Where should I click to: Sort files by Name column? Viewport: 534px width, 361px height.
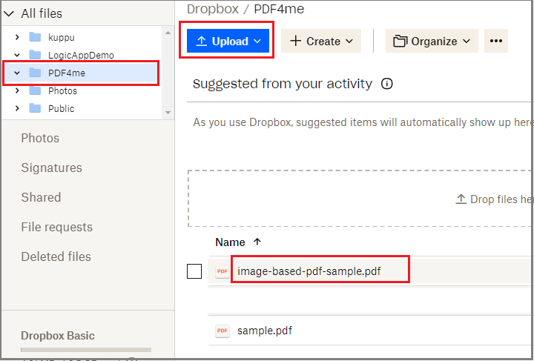coord(230,242)
